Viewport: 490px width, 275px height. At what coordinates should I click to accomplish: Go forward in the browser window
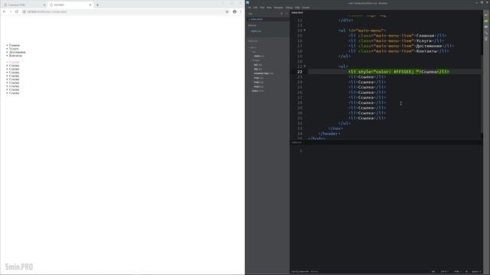pos(10,11)
